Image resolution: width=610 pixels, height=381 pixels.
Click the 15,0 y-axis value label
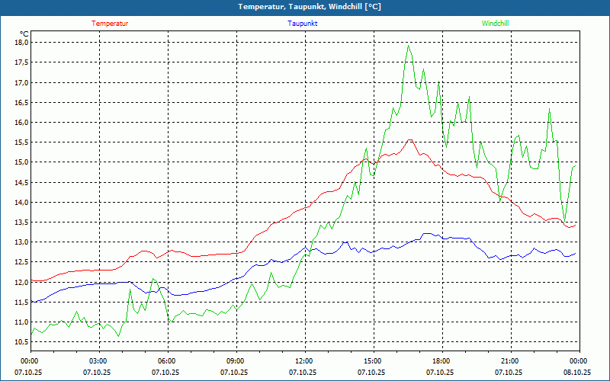click(x=21, y=162)
